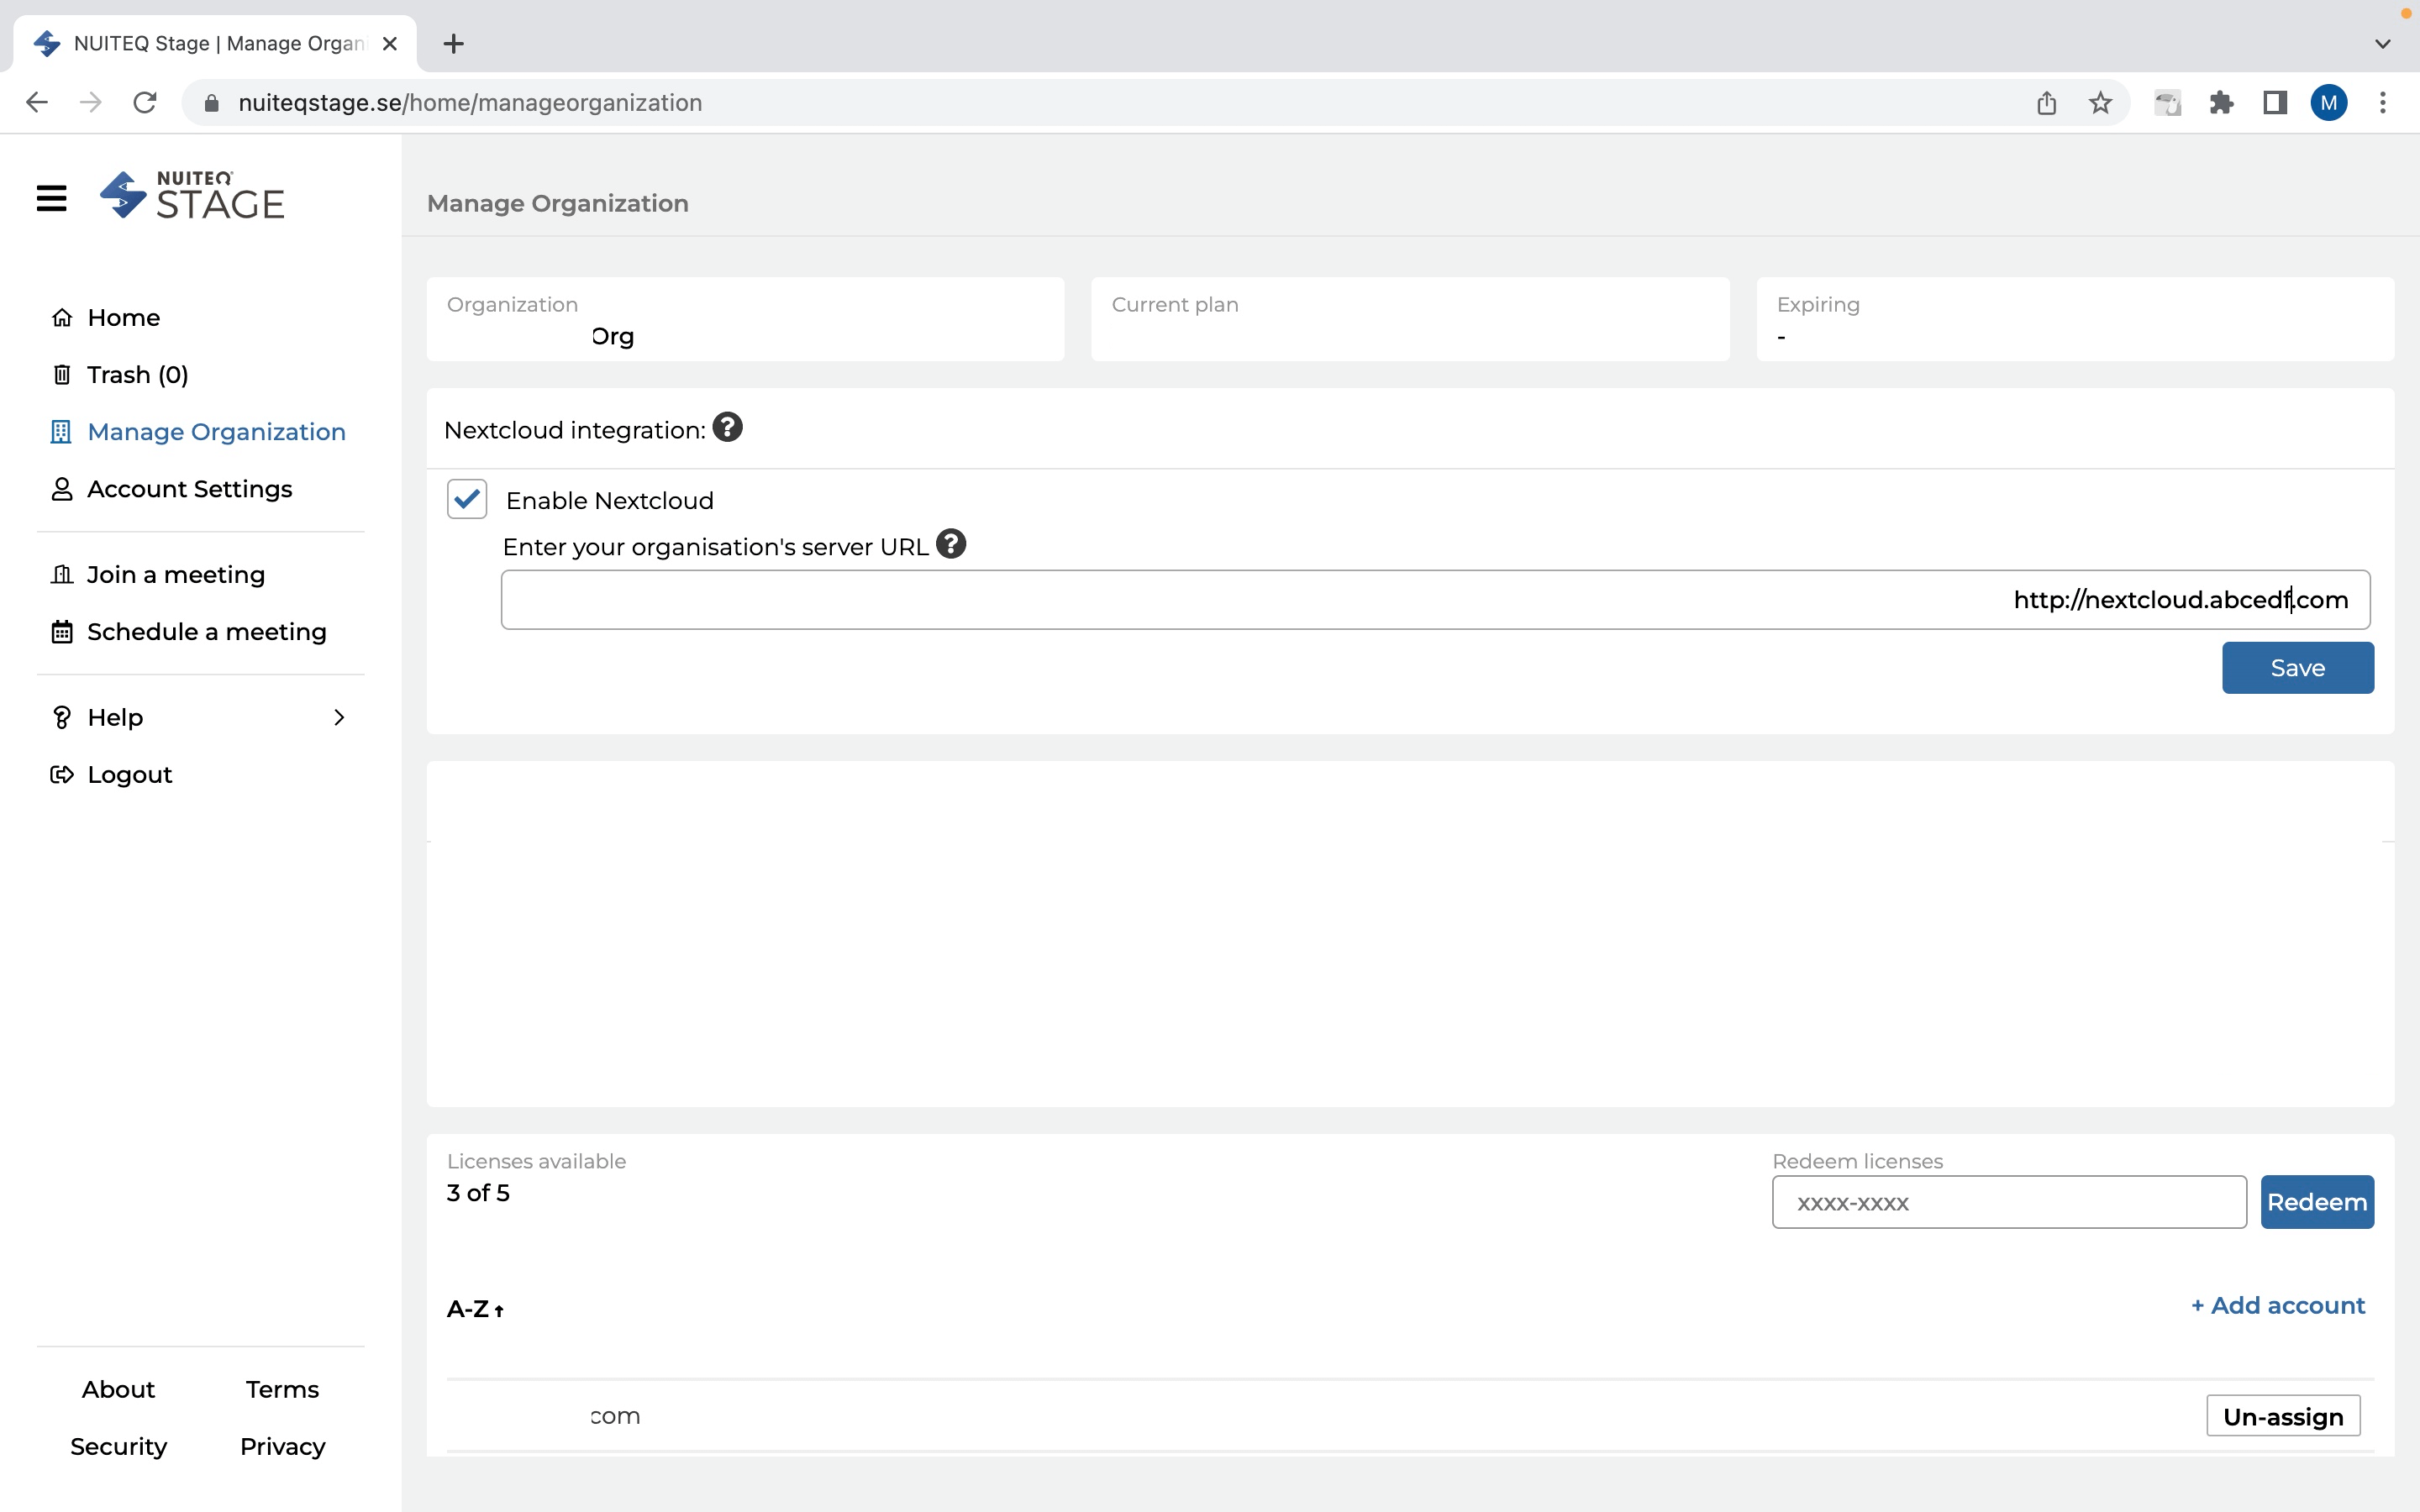This screenshot has height=1512, width=2420.
Task: Click the '3 of 5' licenses text
Action: (478, 1193)
